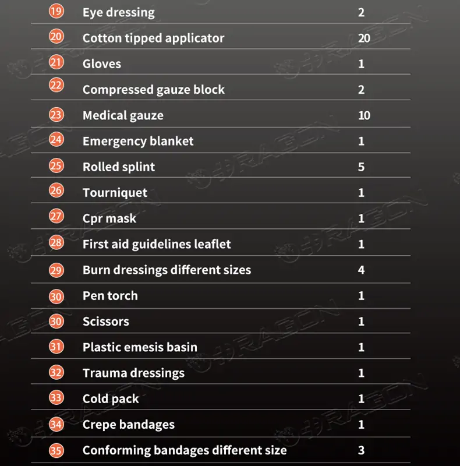Click the orange number 20 badge
This screenshot has width=460, height=466.
click(56, 36)
